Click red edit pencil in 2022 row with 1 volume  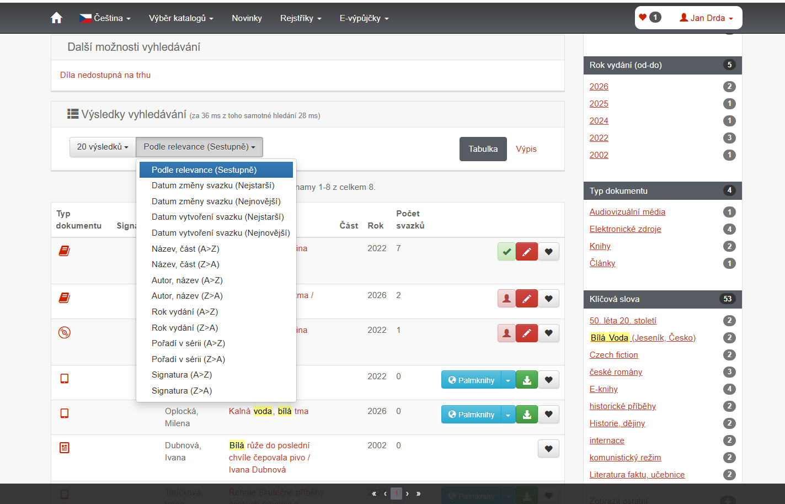527,333
